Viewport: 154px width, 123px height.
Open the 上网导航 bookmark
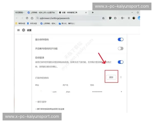pyautogui.click(x=48, y=23)
